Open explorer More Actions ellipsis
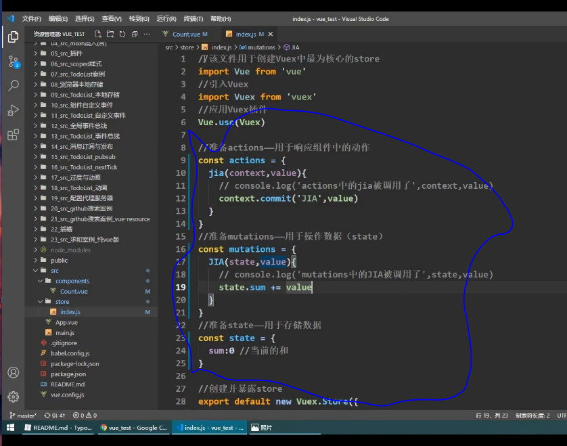Image resolution: width=567 pixels, height=446 pixels. [x=147, y=34]
